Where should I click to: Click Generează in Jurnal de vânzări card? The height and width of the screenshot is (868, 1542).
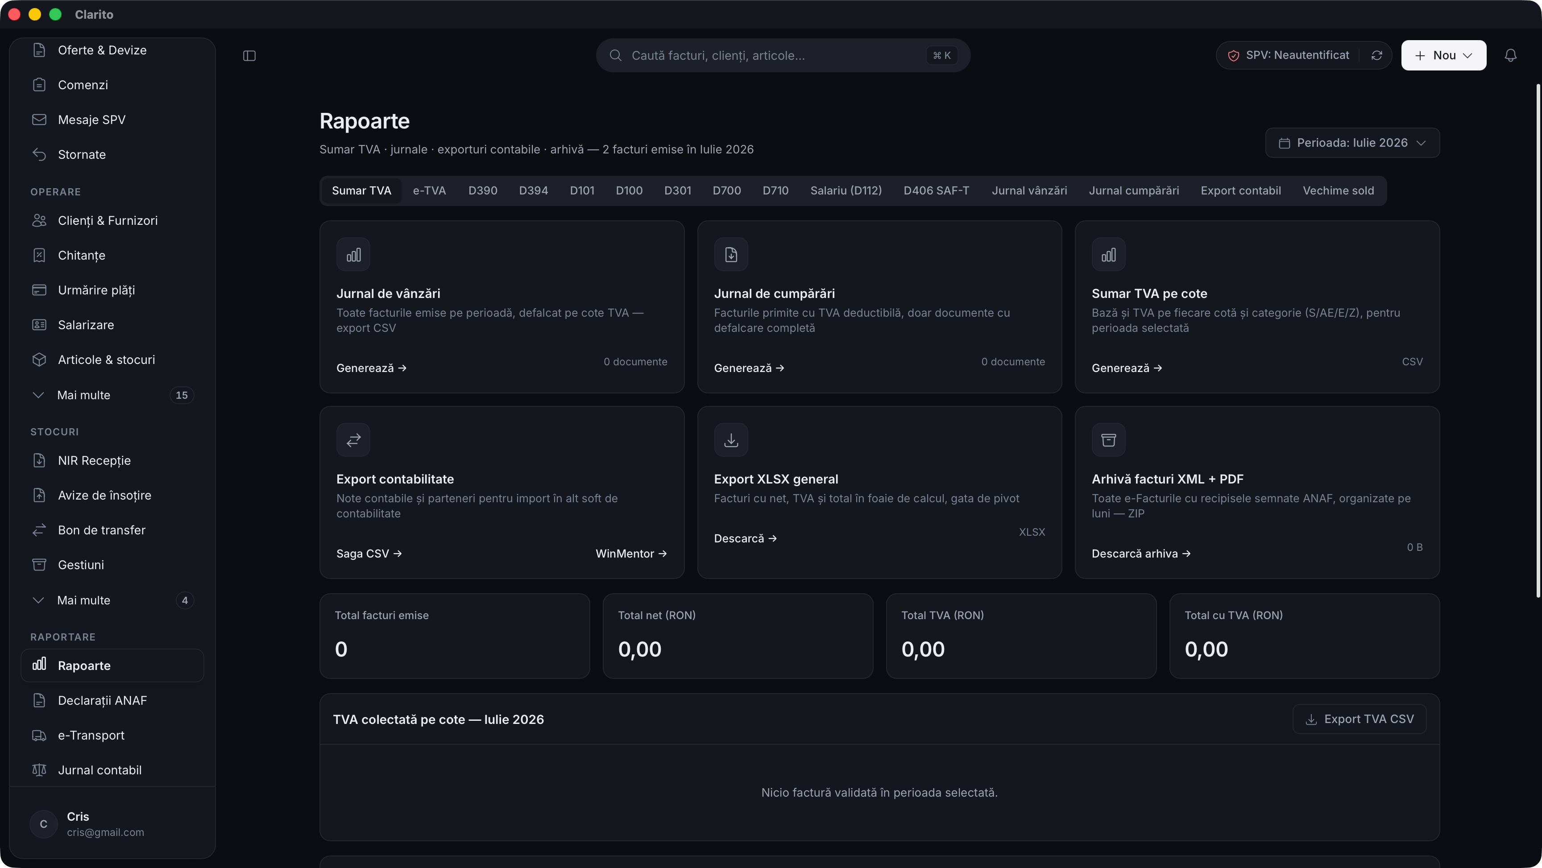coord(371,368)
